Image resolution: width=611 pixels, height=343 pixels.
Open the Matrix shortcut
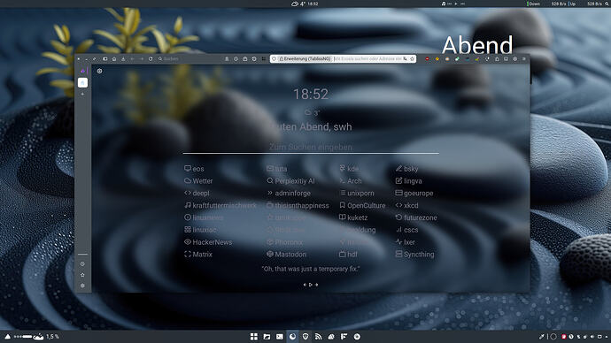(198, 254)
